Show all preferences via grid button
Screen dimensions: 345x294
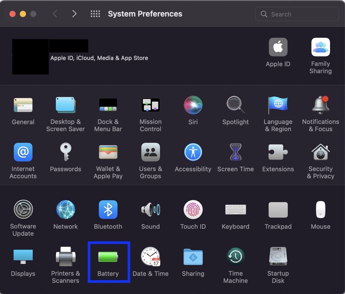95,14
